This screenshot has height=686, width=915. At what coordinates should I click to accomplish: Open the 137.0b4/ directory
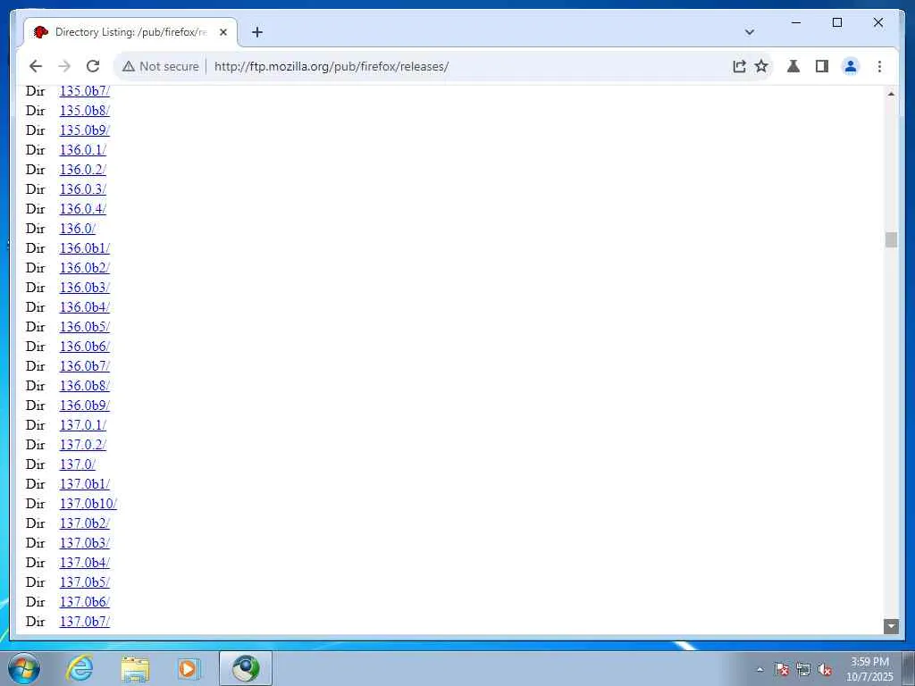(85, 563)
